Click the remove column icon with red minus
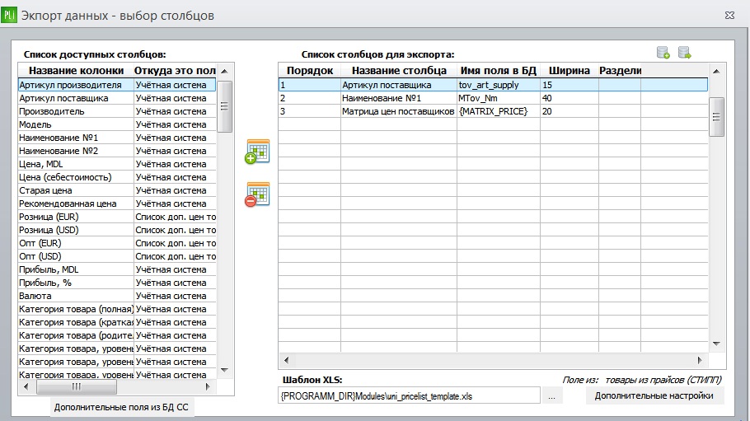 tap(257, 194)
